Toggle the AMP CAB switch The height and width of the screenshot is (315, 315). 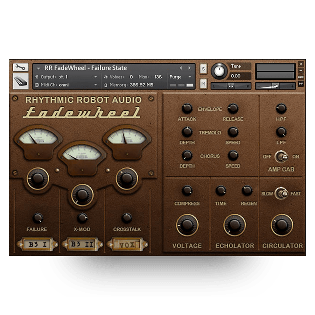pos(281,156)
